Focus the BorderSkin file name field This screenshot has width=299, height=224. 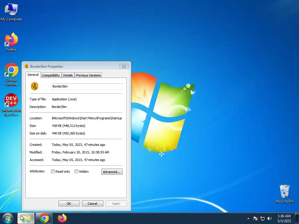click(87, 86)
